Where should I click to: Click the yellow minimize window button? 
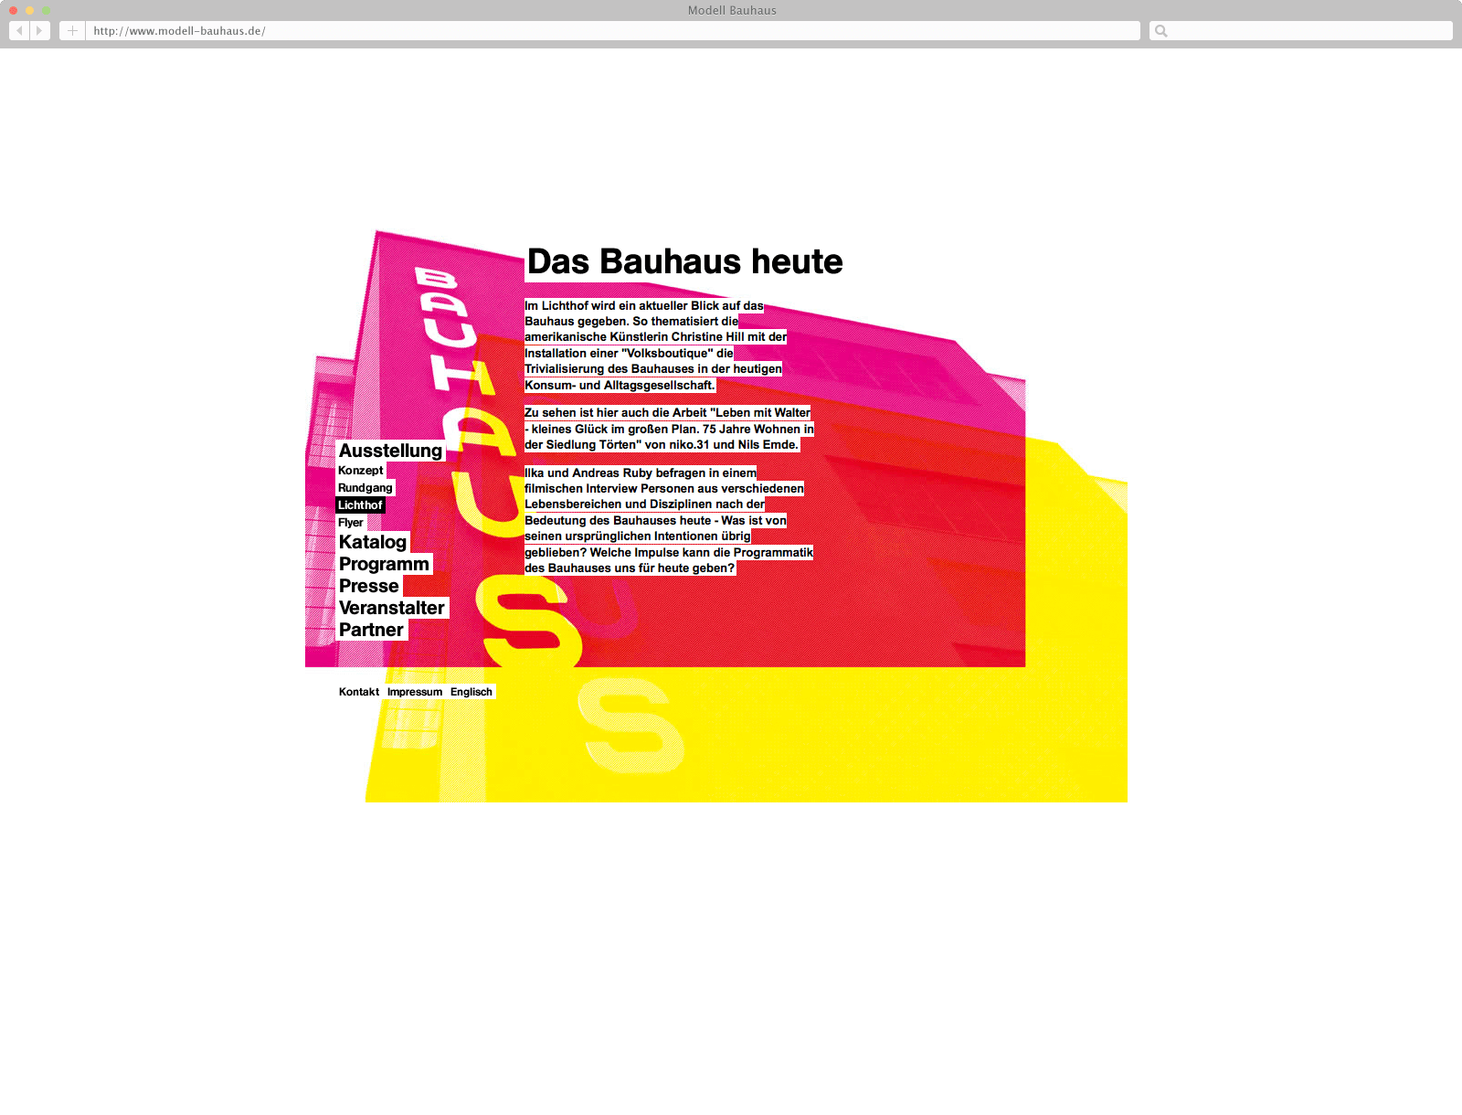(29, 10)
